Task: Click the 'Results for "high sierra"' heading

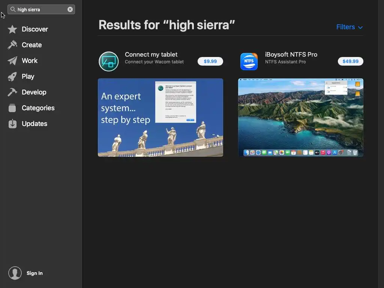Action: (167, 25)
